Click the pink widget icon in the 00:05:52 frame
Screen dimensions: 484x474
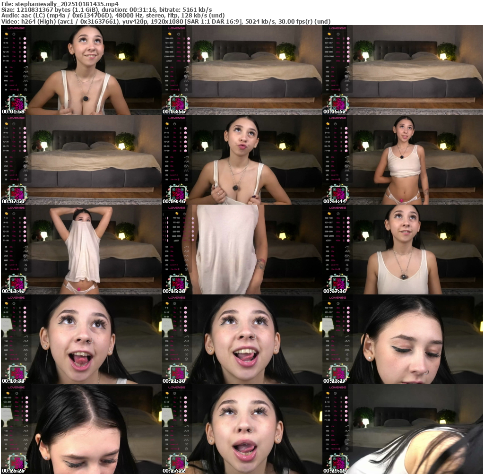click(x=338, y=103)
